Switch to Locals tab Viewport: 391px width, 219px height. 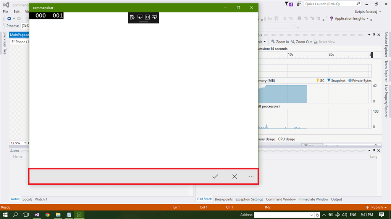27,199
